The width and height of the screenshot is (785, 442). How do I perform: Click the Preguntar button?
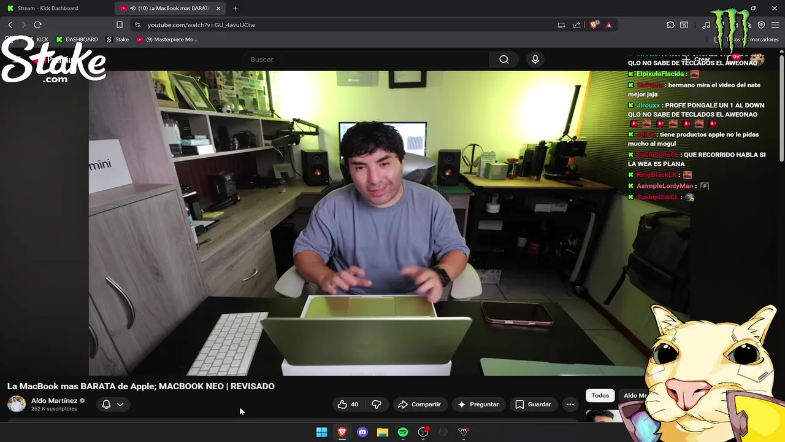478,404
